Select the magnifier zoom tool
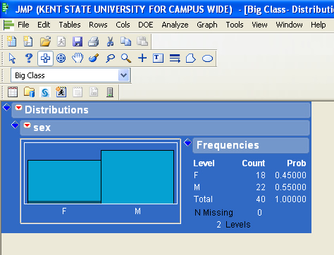 [126, 58]
